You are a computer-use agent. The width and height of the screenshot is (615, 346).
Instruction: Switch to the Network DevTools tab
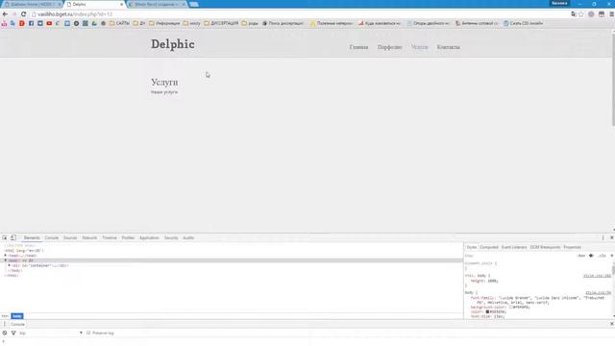point(89,237)
